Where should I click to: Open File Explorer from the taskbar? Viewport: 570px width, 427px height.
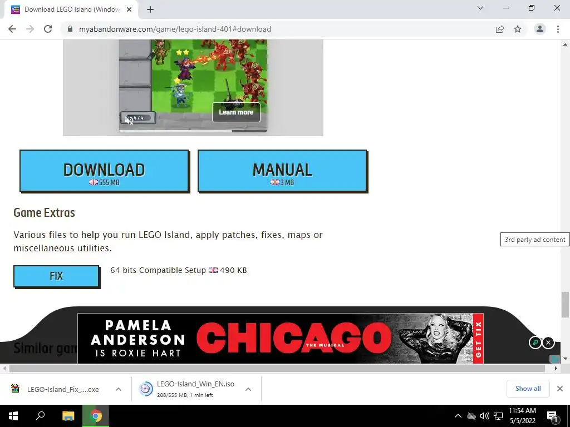[68, 416]
